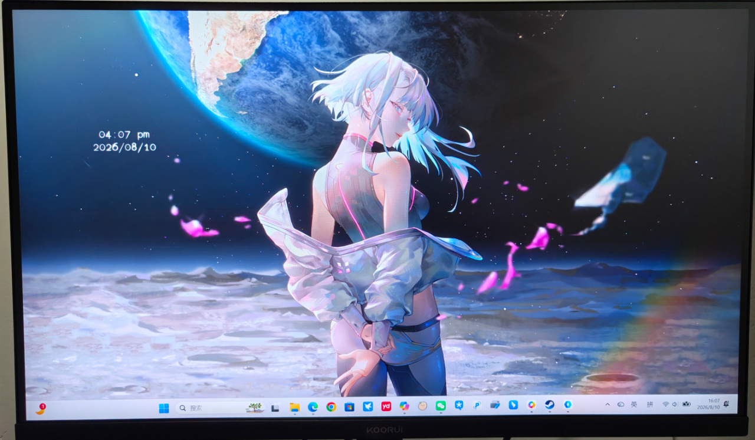Open the blue star chat-bubble app
755x440 pixels.
(x=458, y=405)
